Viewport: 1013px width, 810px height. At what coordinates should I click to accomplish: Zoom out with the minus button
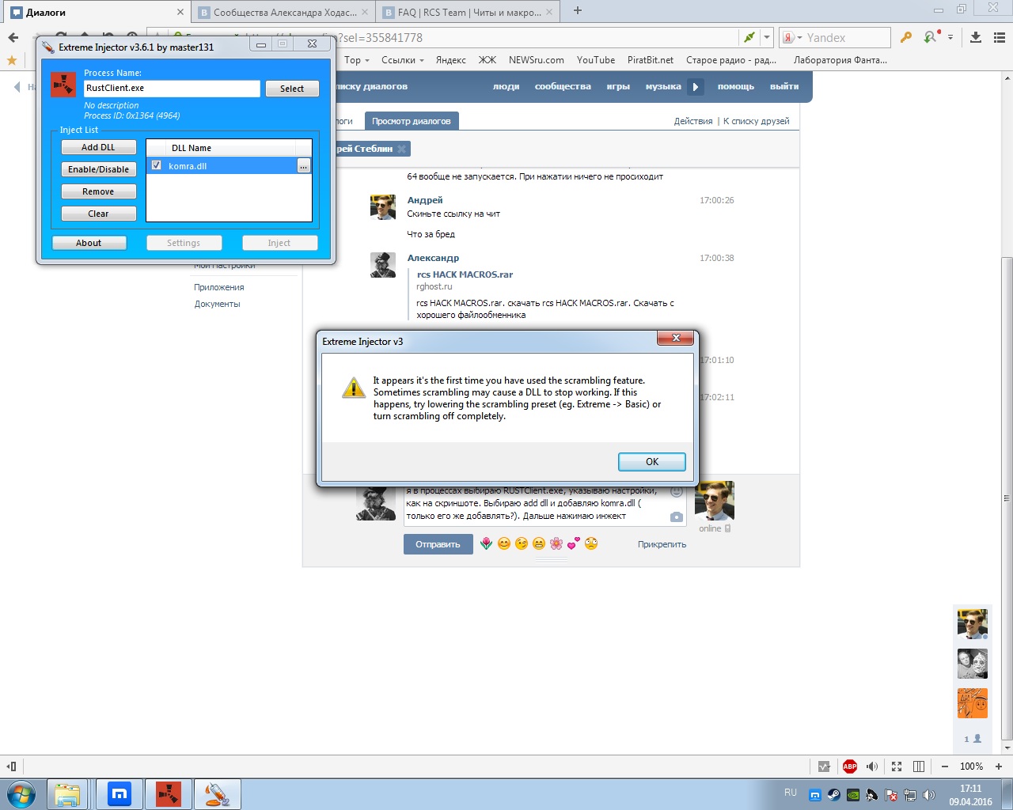pyautogui.click(x=945, y=766)
